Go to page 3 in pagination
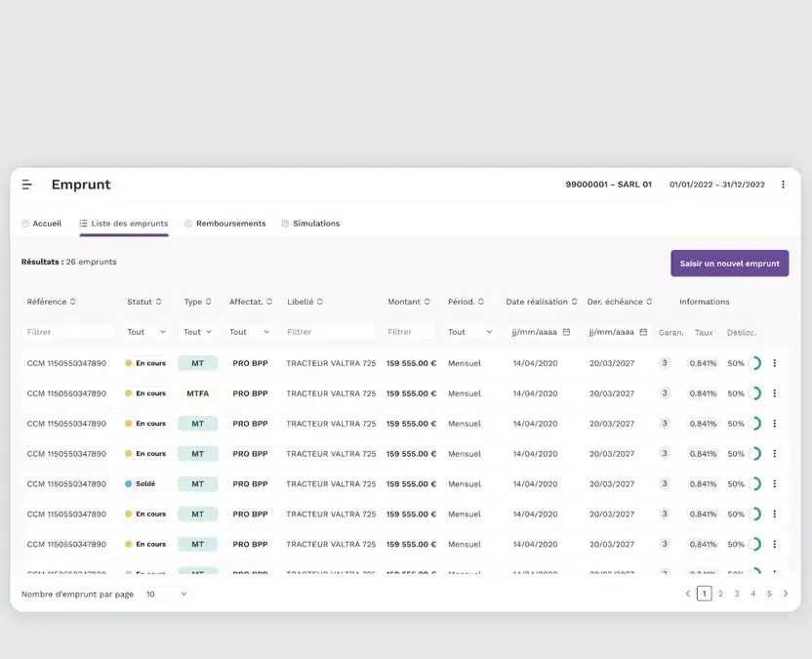 [737, 594]
